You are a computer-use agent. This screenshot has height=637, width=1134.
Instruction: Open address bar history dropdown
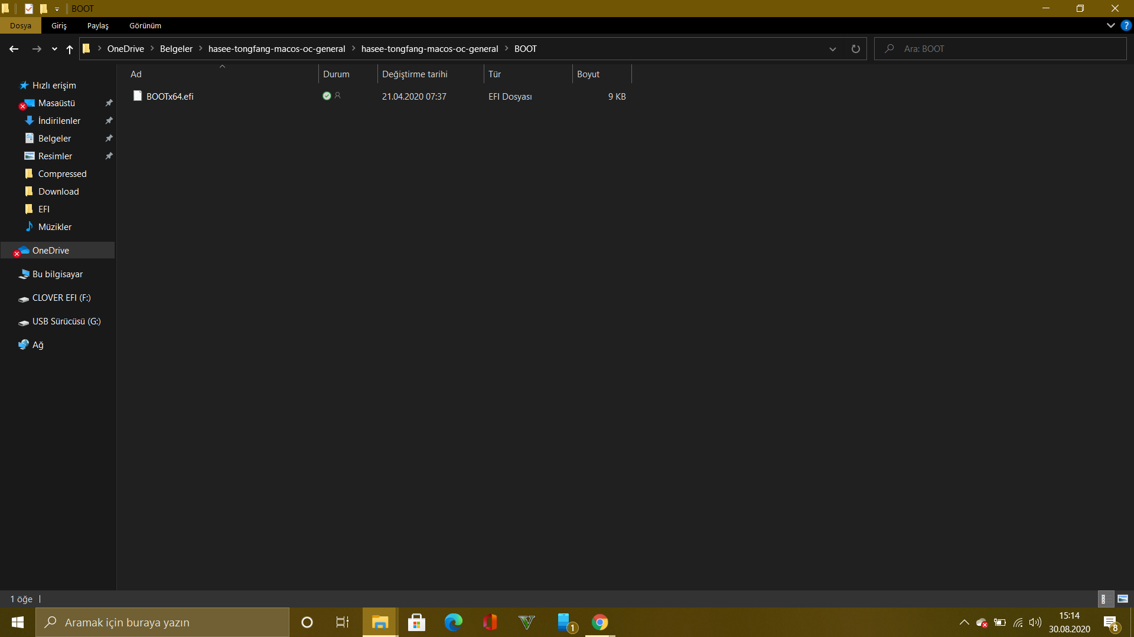point(832,49)
